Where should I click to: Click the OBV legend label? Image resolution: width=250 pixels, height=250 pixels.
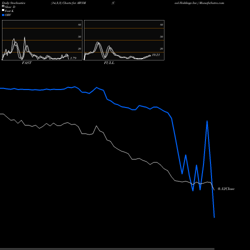(8, 15)
